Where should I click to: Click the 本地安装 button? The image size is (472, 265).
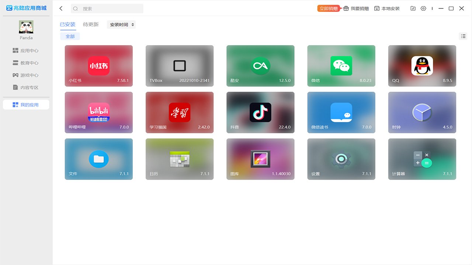coord(387,8)
